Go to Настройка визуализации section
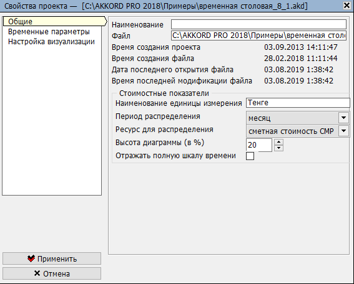 click(51, 42)
